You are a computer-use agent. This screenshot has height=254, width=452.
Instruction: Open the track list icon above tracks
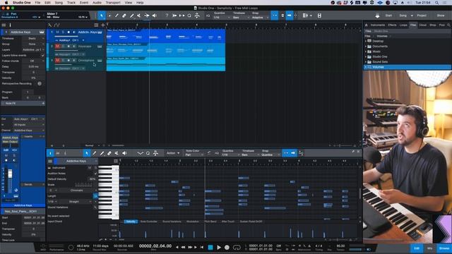(96, 25)
